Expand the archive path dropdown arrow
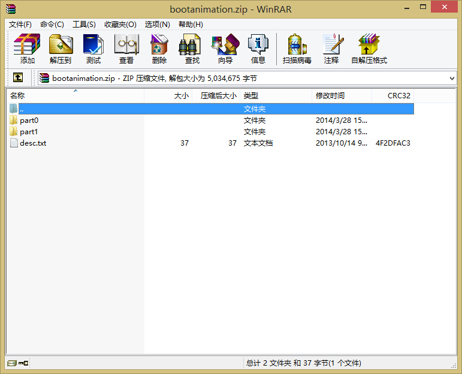 (452, 78)
